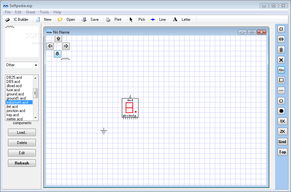Open the File menu
The image size is (291, 192).
click(8, 12)
